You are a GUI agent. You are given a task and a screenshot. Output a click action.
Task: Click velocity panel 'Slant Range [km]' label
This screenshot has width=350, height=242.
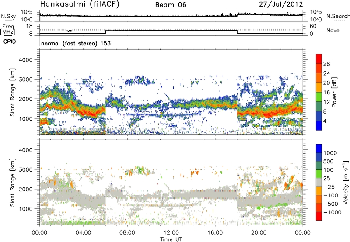pyautogui.click(x=12, y=183)
